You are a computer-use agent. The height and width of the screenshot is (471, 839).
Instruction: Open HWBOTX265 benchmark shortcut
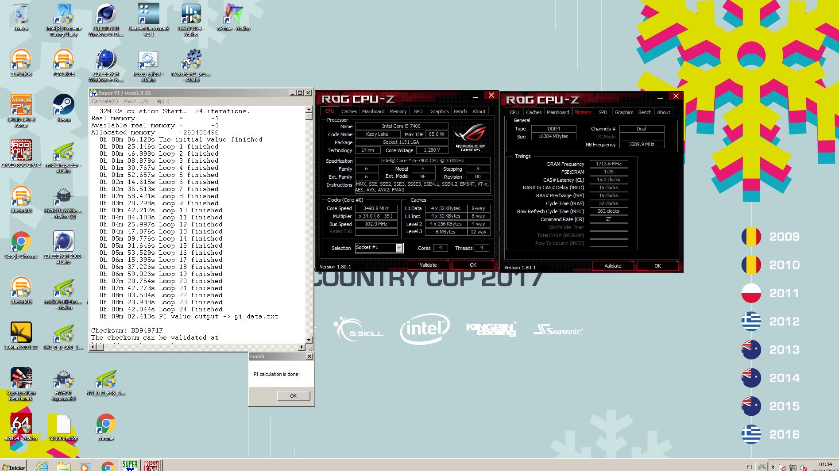tap(63, 203)
